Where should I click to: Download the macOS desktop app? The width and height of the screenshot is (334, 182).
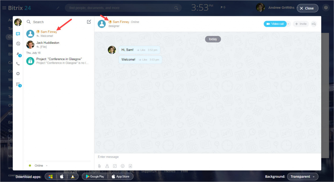tap(62, 176)
